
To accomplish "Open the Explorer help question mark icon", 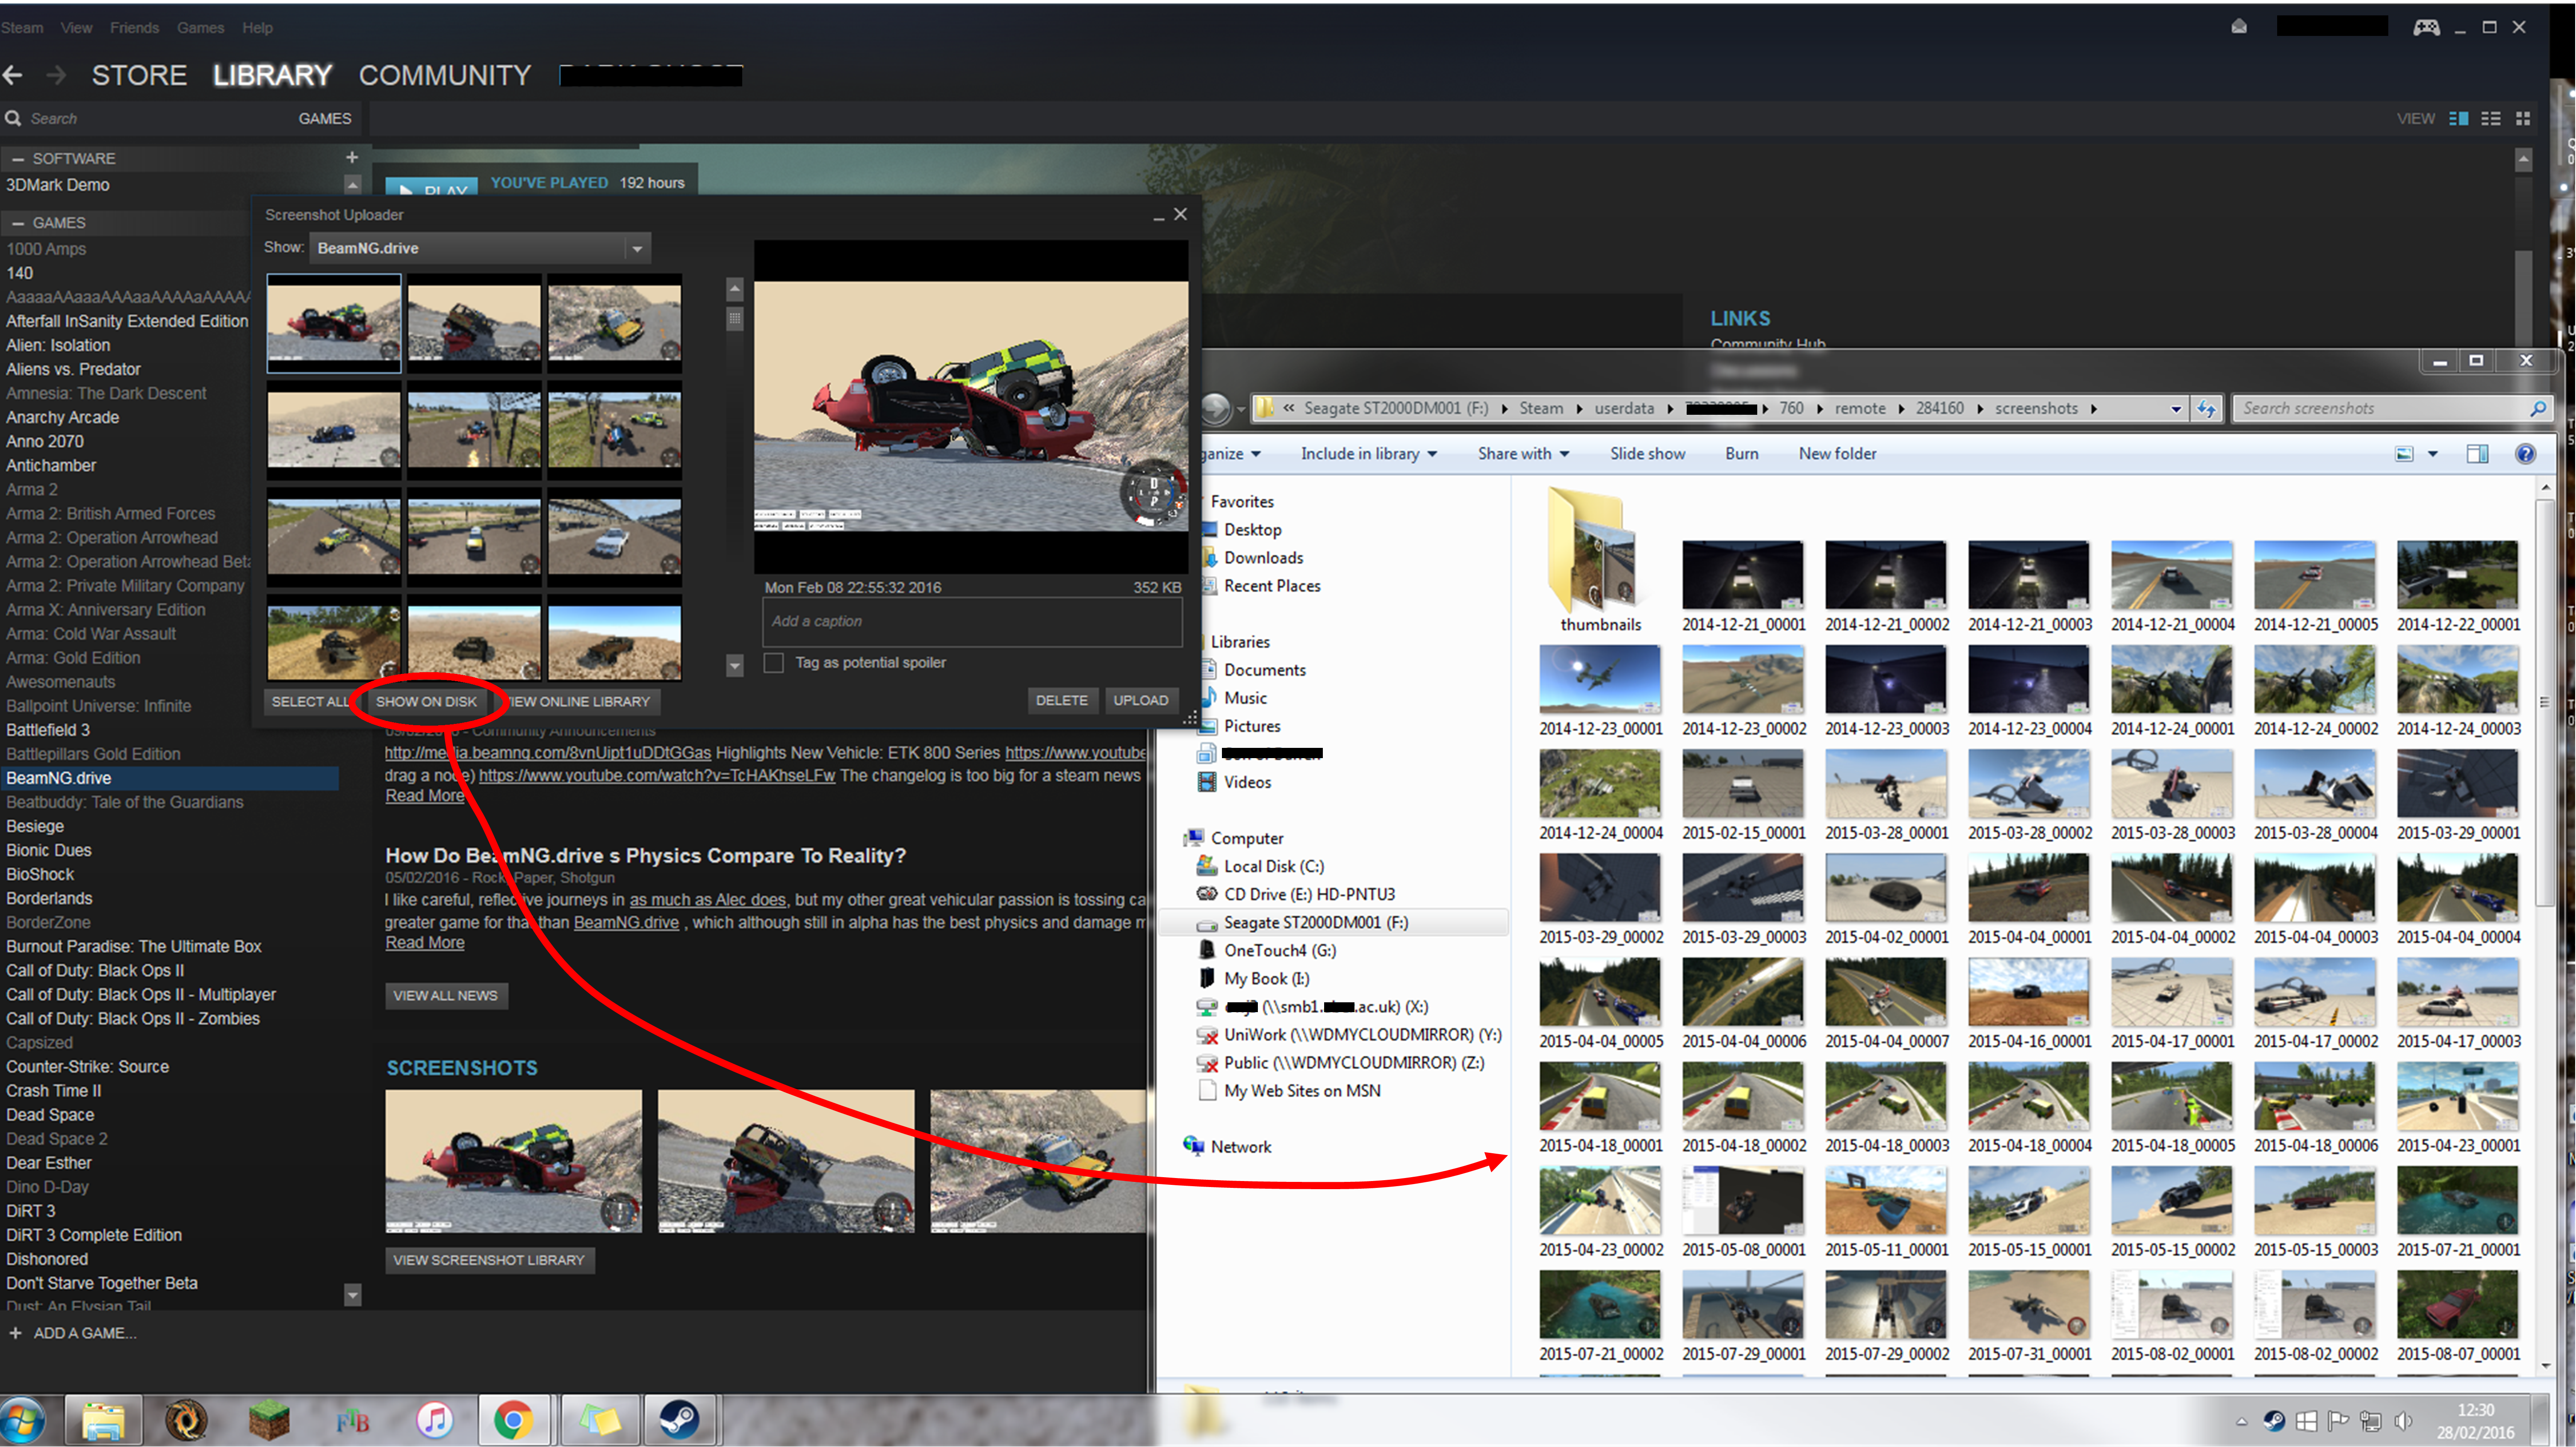I will (x=2525, y=454).
